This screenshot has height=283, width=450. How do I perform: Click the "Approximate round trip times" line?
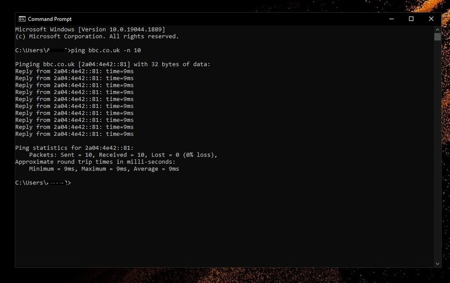point(95,162)
